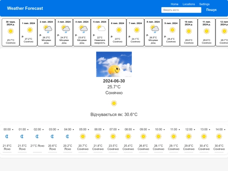Click the 24.1°C temperature on 7 лип. card
The image size is (228, 171).
pyautogui.click(x=135, y=39)
